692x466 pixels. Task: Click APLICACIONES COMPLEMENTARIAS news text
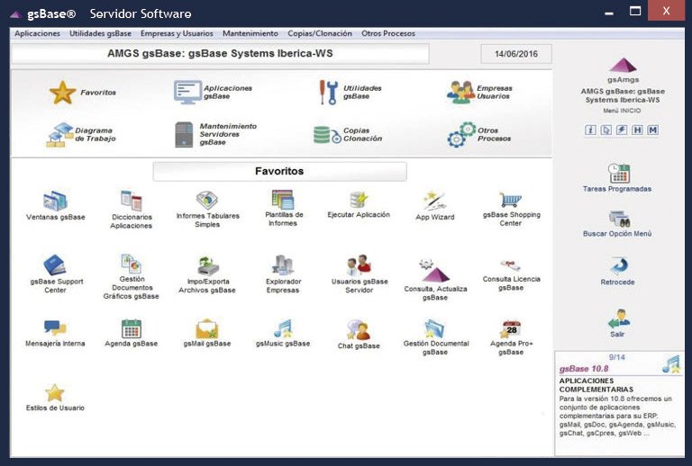[596, 385]
